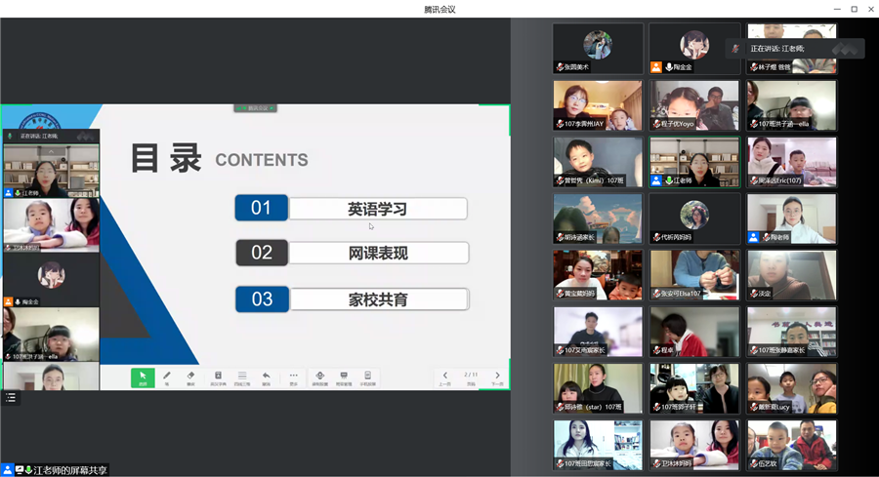This screenshot has width=879, height=477.
Task: Click green microphone icon in bottom status bar
Action: [28, 470]
